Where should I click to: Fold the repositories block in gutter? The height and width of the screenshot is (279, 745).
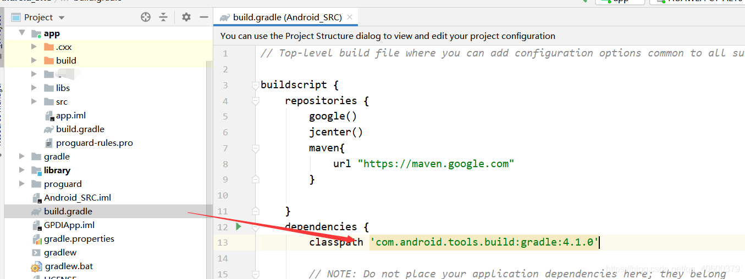coord(255,101)
